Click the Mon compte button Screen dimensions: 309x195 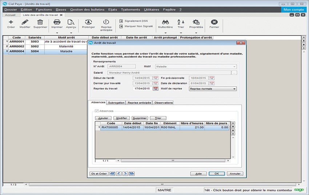294,9
